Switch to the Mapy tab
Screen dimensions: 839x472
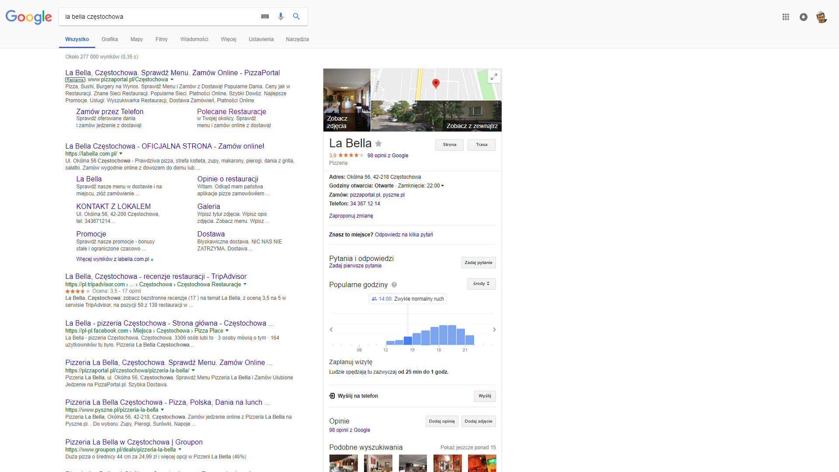[x=137, y=39]
